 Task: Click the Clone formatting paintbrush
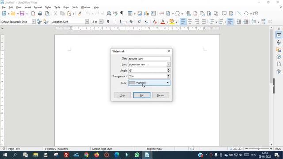click(80, 14)
